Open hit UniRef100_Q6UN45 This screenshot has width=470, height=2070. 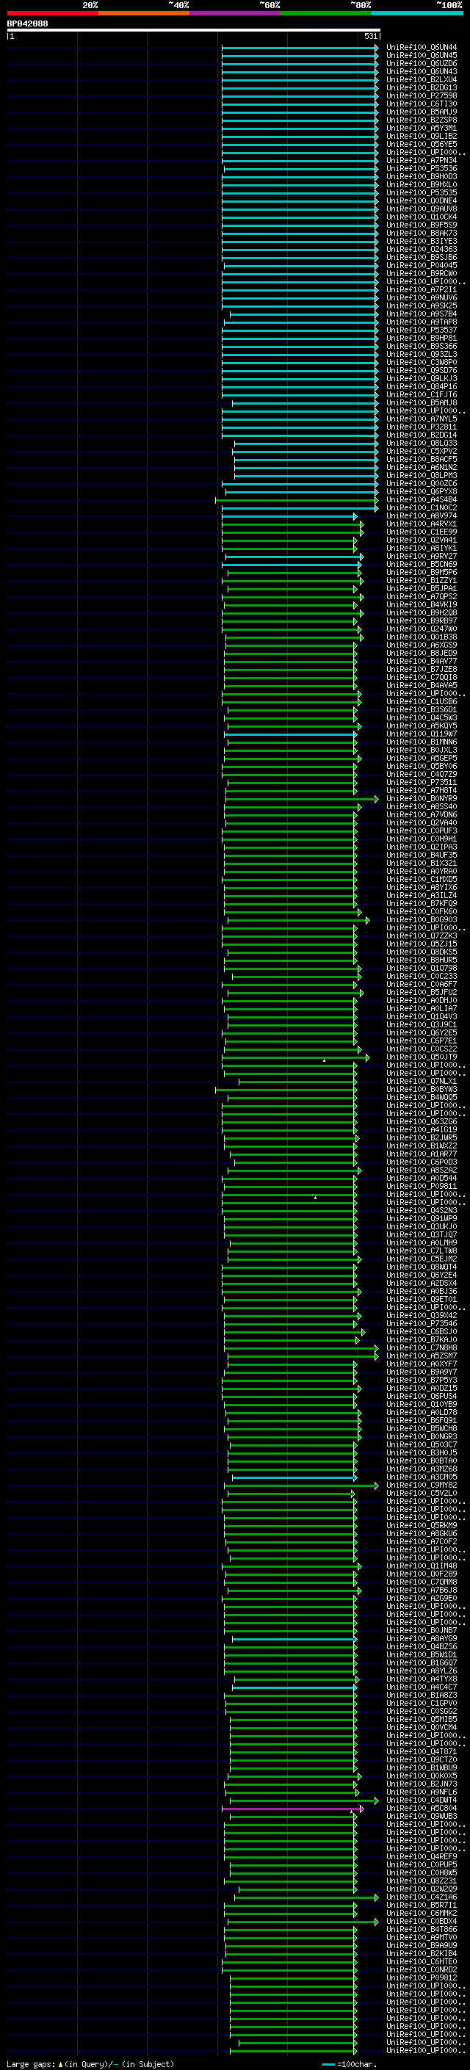pyautogui.click(x=422, y=56)
